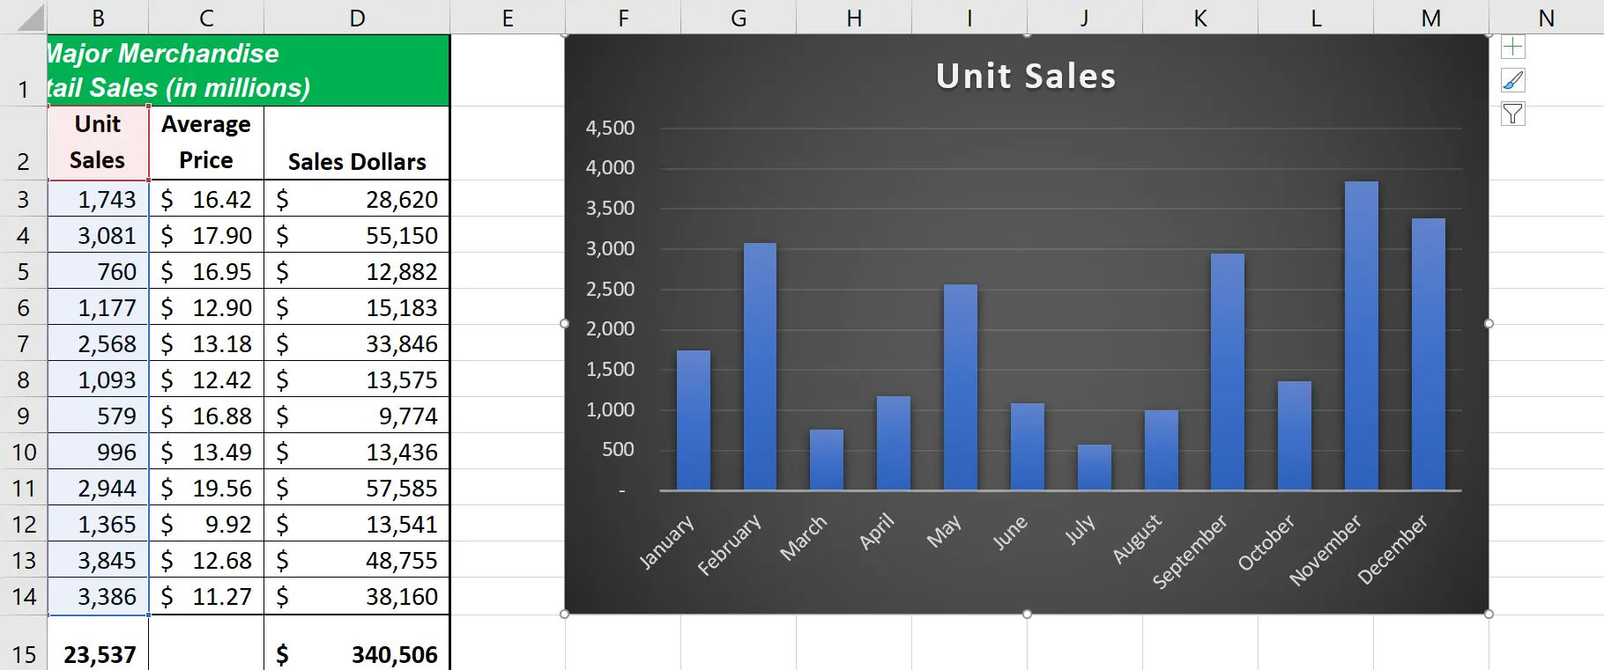Select the total cell 23,537
Image resolution: width=1604 pixels, height=670 pixels.
click(x=98, y=643)
